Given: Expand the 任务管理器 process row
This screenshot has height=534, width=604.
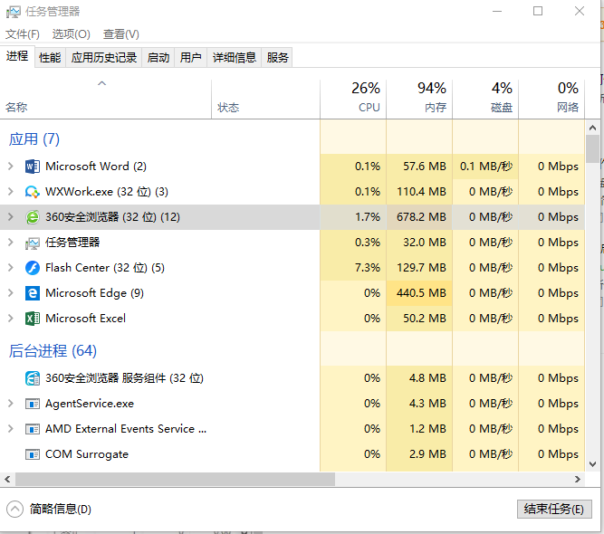Looking at the screenshot, I should 11,243.
